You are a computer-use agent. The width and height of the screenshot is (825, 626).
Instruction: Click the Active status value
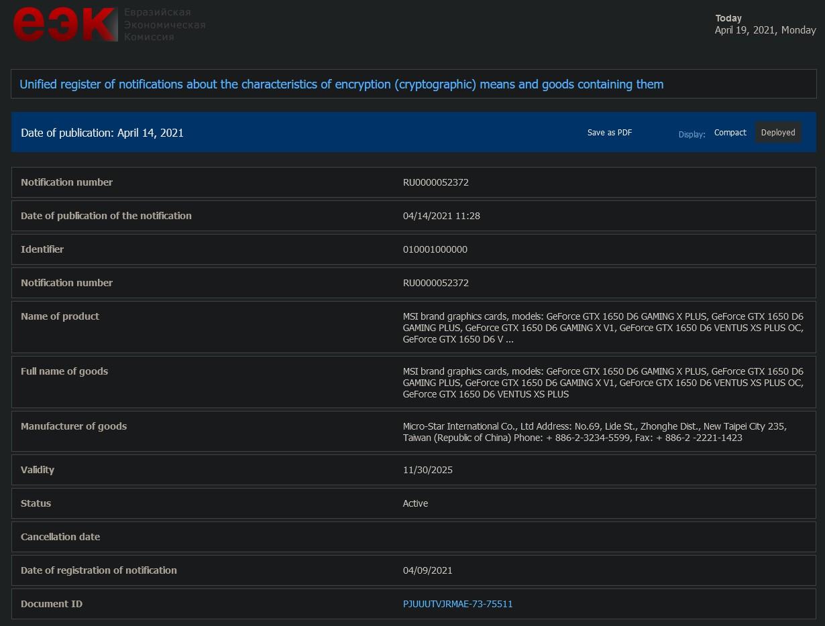(415, 503)
